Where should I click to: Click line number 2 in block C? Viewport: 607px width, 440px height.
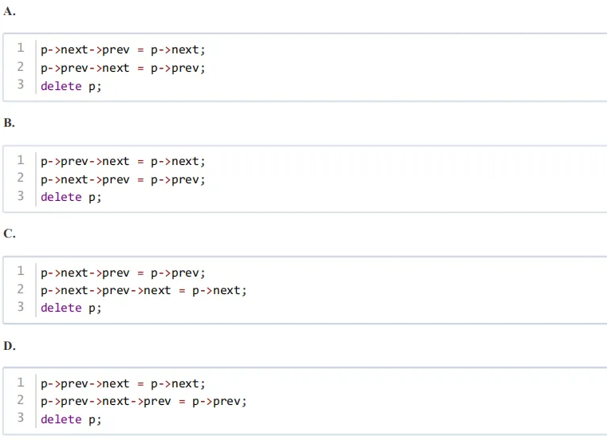tap(21, 290)
